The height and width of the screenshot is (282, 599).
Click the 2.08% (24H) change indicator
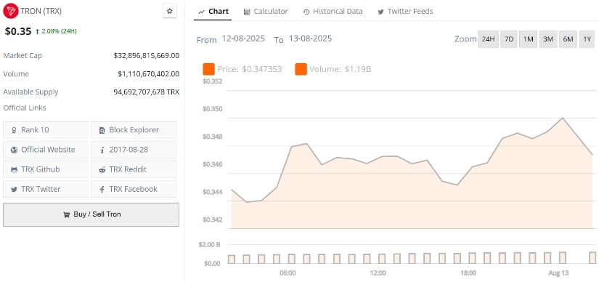point(56,31)
